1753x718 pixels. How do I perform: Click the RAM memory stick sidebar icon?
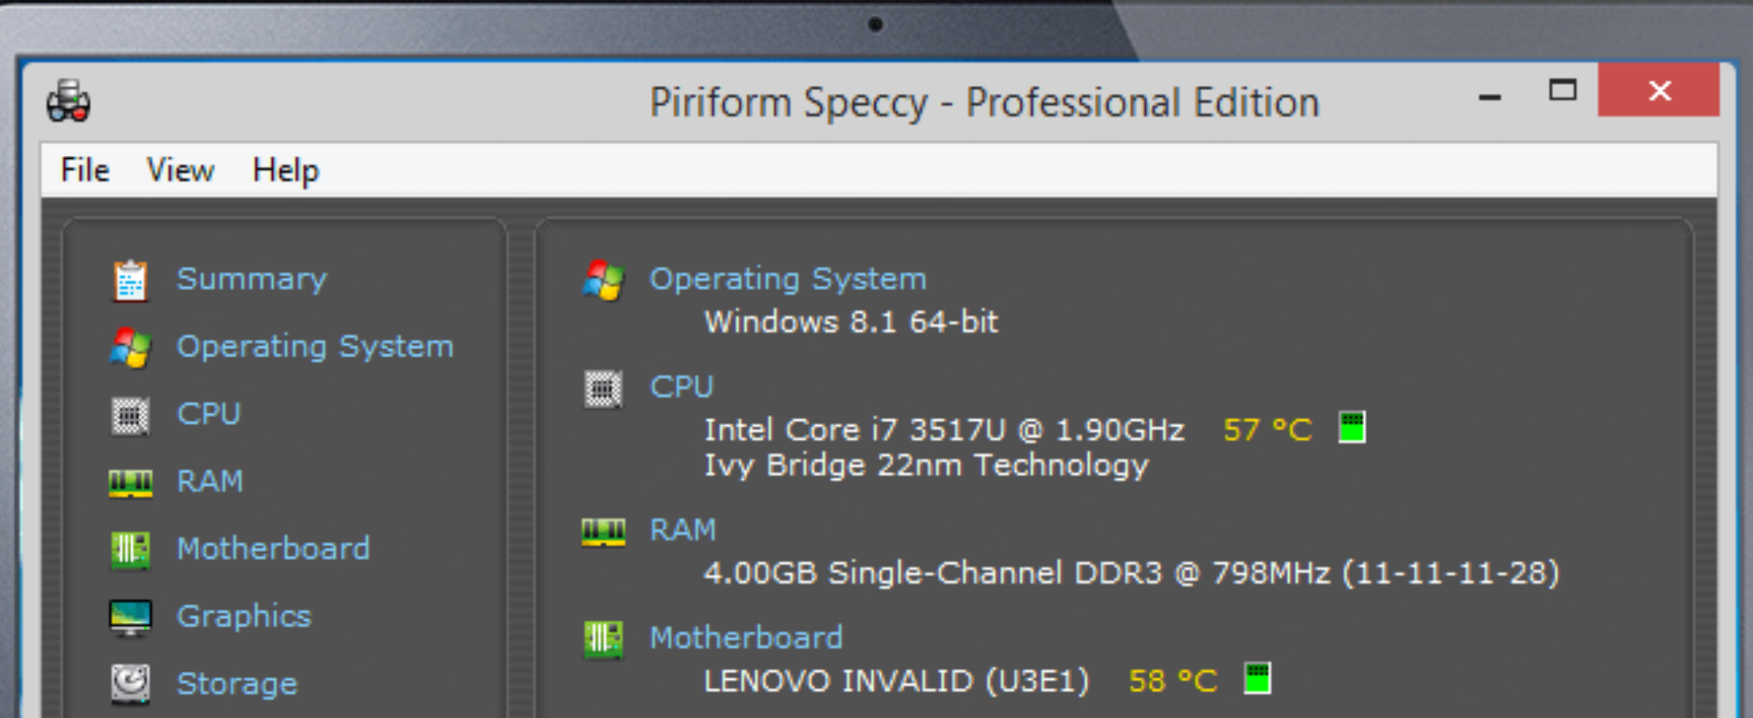click(x=130, y=482)
